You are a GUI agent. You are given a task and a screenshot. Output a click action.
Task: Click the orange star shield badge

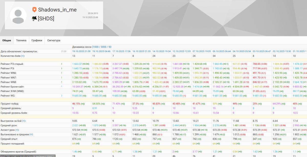coord(34,10)
